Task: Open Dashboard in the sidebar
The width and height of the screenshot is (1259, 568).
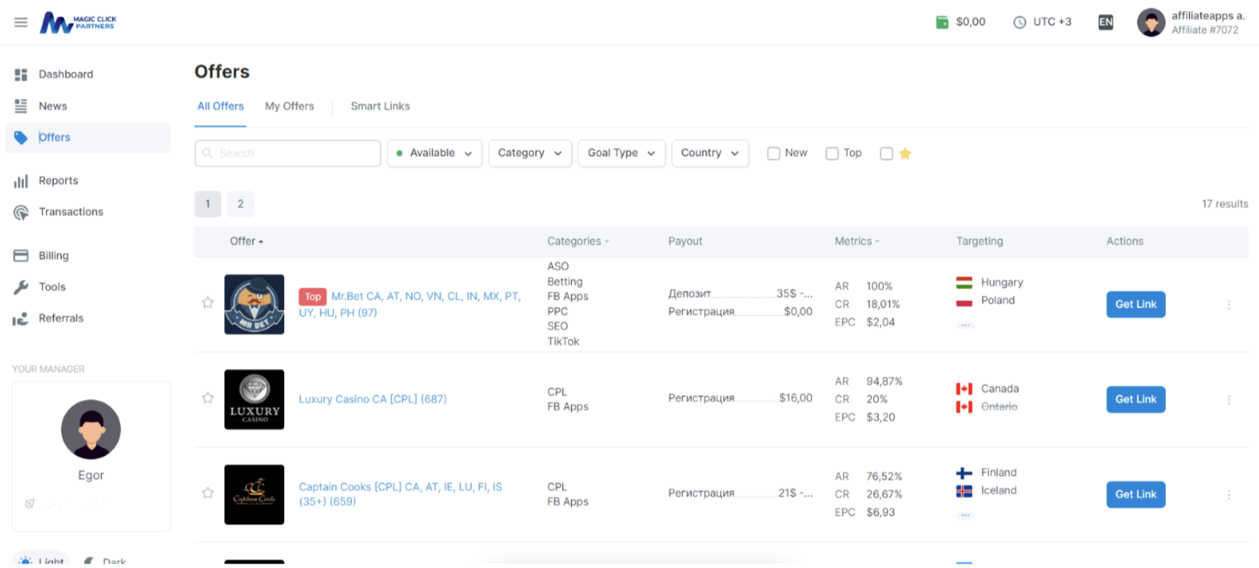Action: pyautogui.click(x=88, y=75)
